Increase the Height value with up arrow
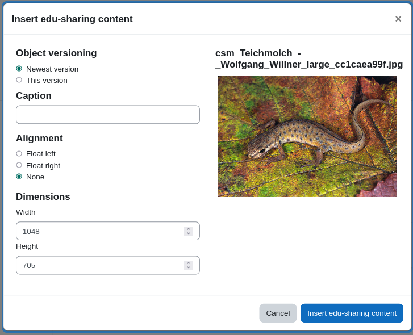 coord(189,263)
